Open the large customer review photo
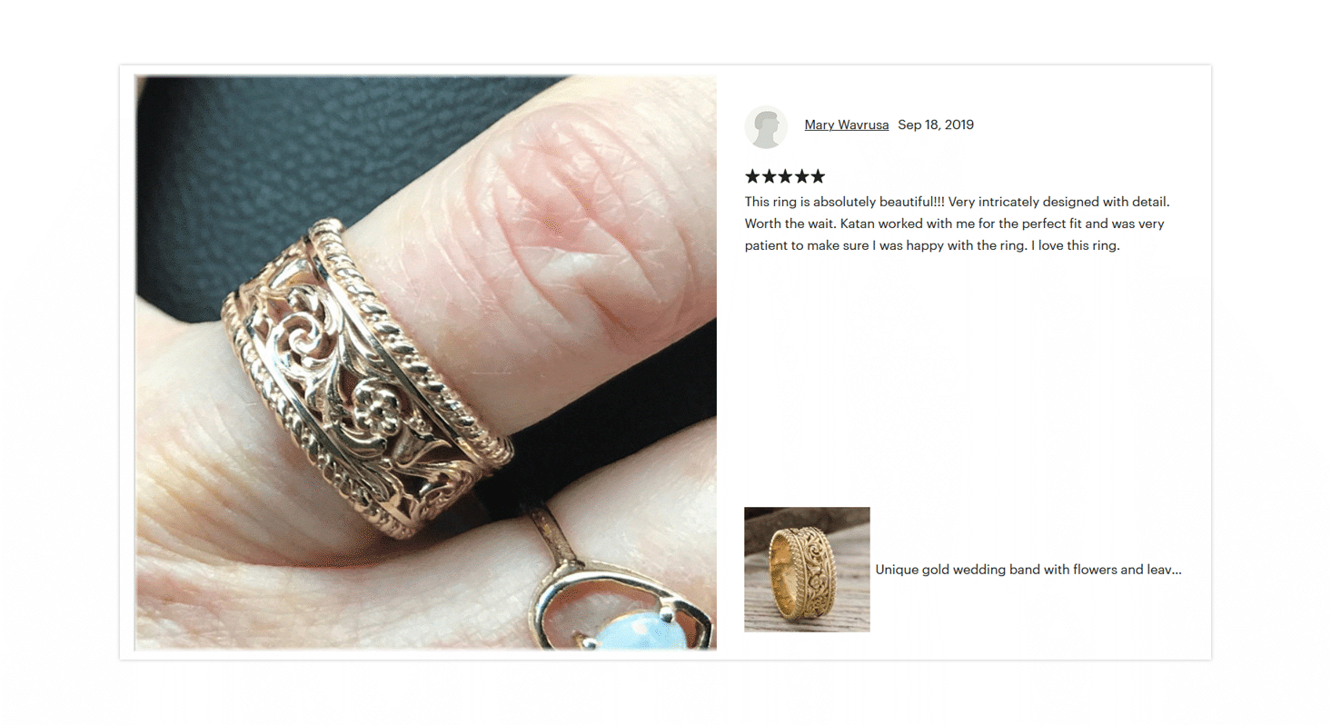 (x=425, y=362)
